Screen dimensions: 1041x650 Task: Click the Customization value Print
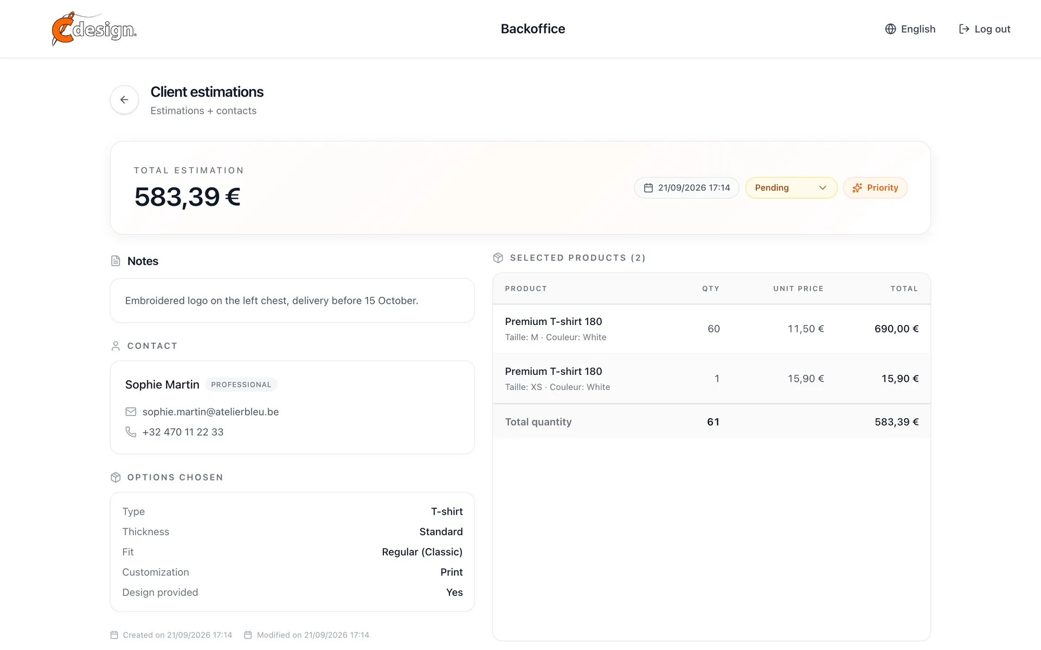[452, 572]
